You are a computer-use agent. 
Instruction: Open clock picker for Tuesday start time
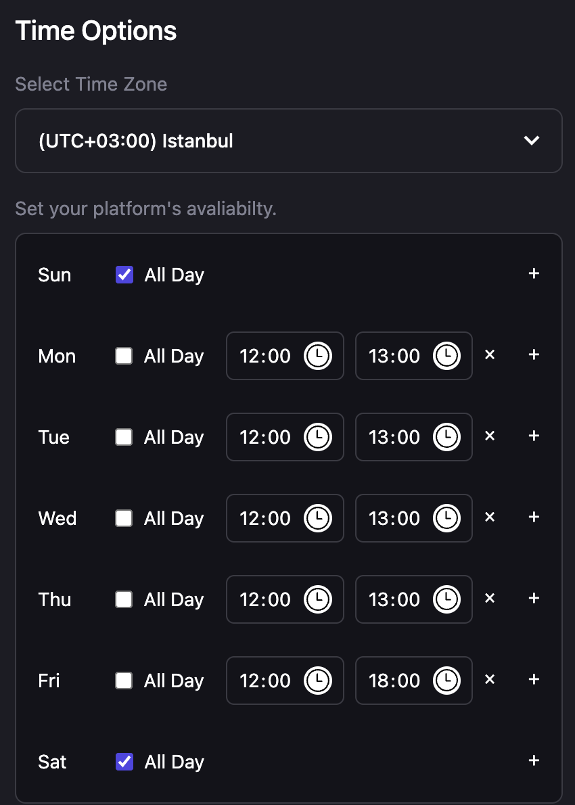tap(317, 437)
